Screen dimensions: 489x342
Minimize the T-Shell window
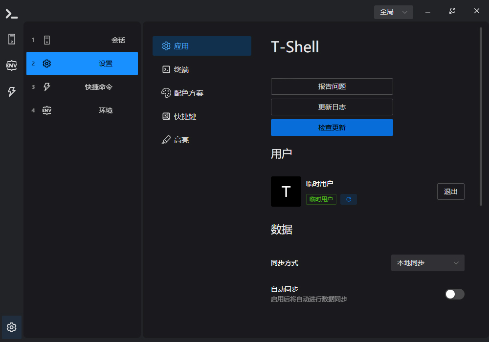click(428, 13)
